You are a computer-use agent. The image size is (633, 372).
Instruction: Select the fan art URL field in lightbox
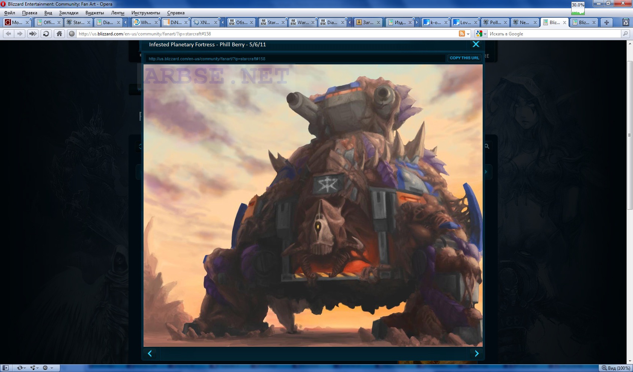point(295,59)
